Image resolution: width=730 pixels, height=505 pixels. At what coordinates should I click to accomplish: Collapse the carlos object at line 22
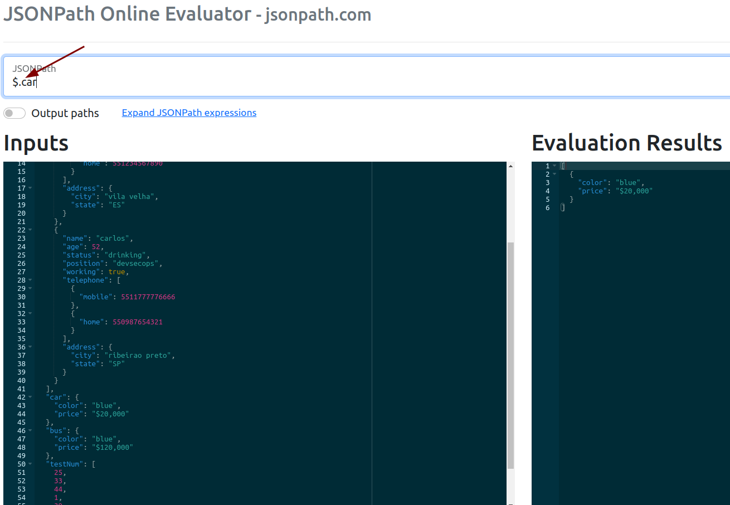tap(30, 230)
